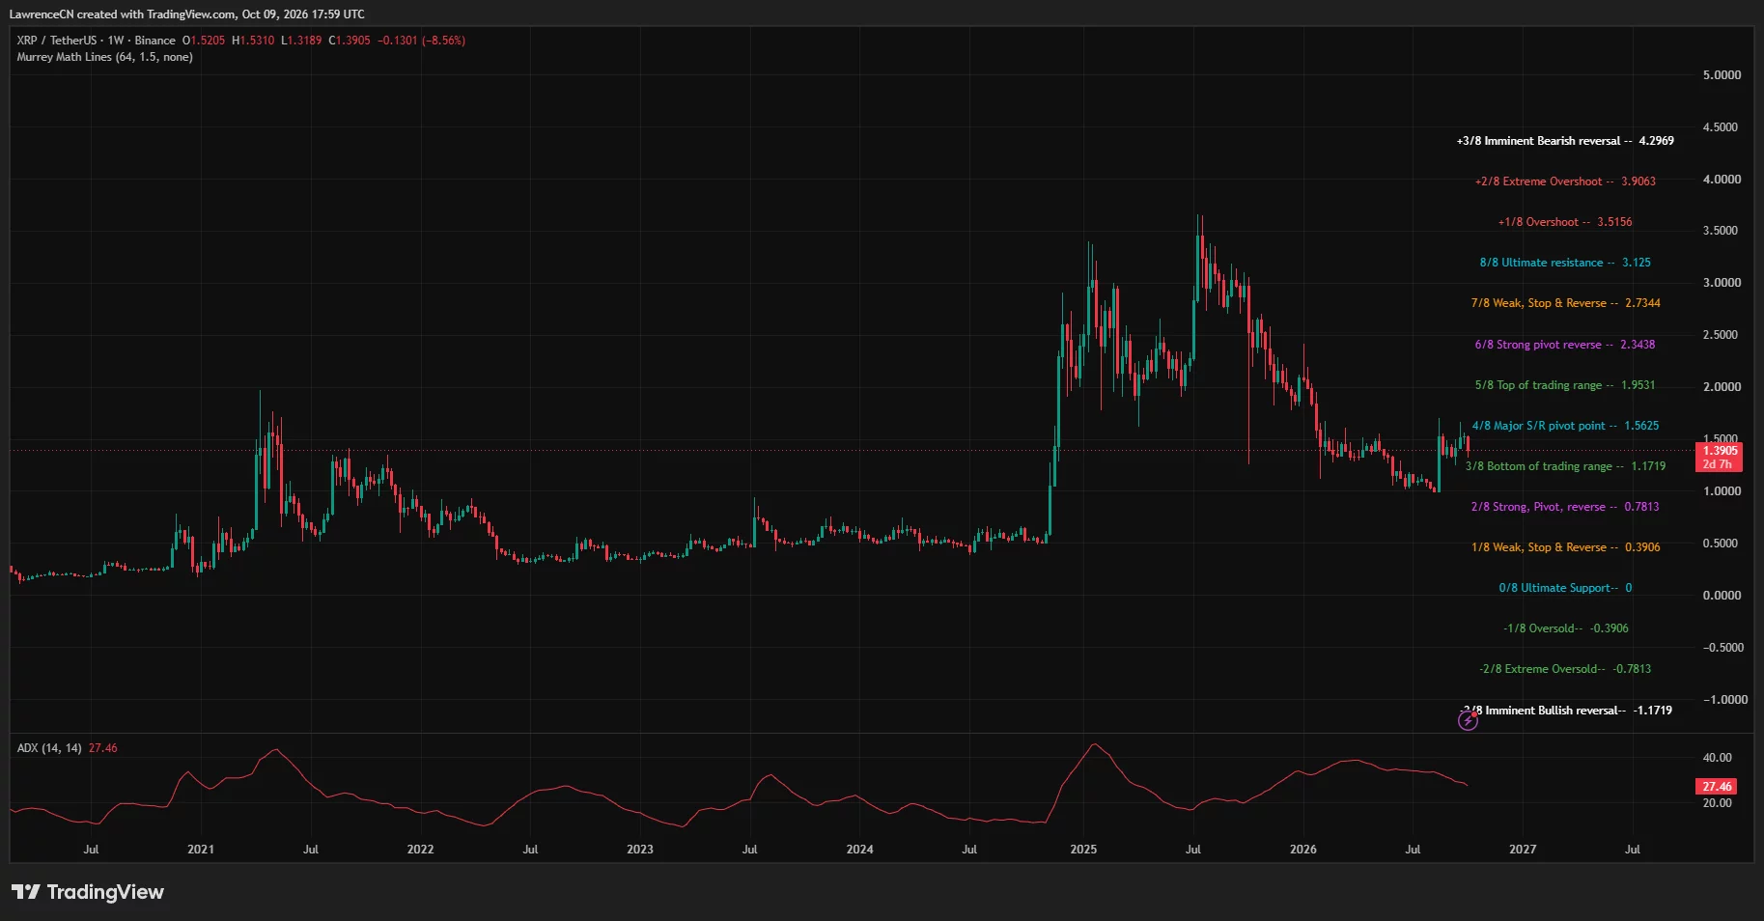Click the 2027 label on the time axis
This screenshot has height=921, width=1764.
coord(1523,850)
